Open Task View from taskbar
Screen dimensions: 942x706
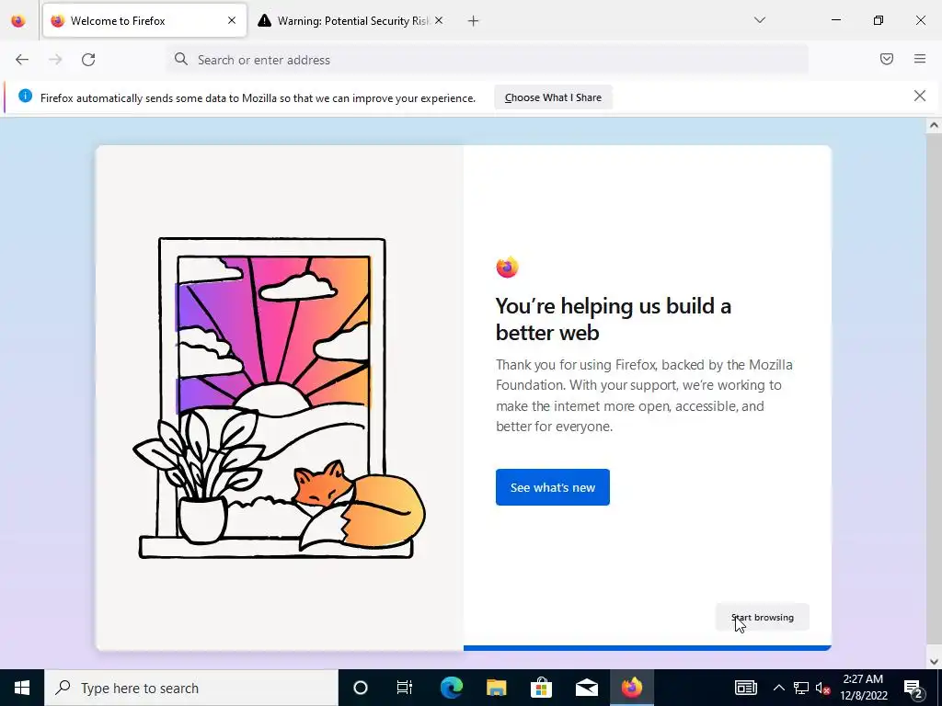pyautogui.click(x=405, y=688)
